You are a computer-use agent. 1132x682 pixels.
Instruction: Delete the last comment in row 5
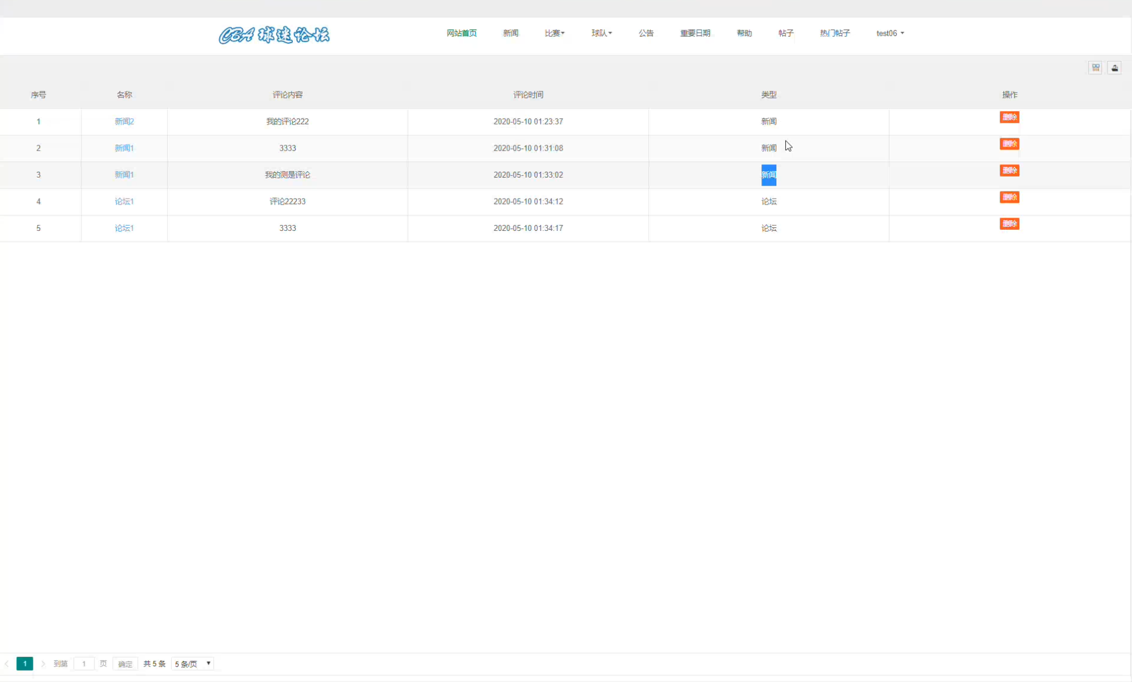pyautogui.click(x=1009, y=224)
